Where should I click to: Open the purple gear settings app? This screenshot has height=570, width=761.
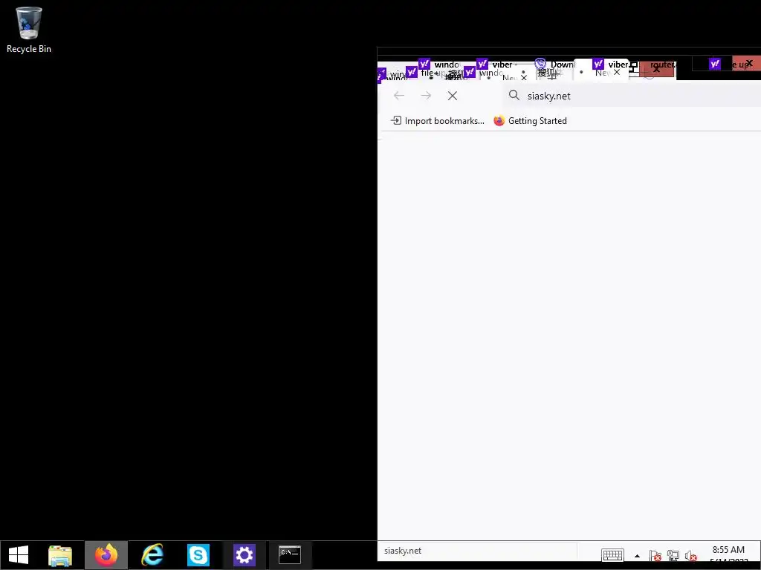(x=244, y=555)
